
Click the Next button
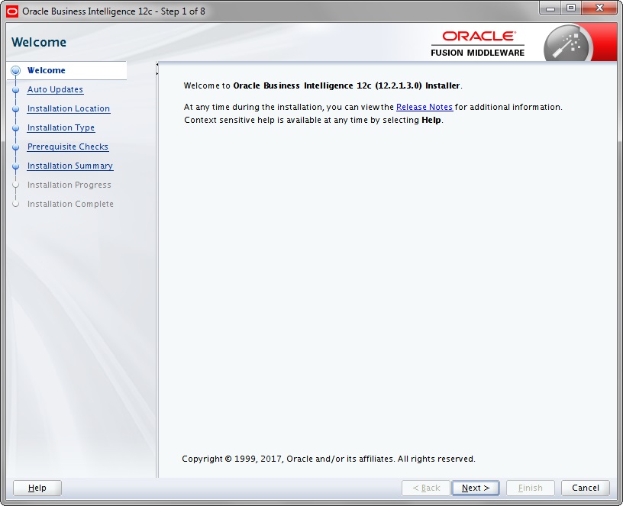(475, 488)
